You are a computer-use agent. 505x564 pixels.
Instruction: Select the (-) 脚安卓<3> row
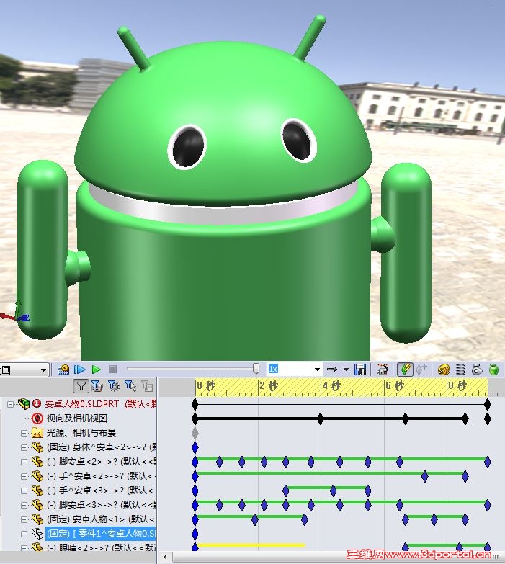point(101,505)
